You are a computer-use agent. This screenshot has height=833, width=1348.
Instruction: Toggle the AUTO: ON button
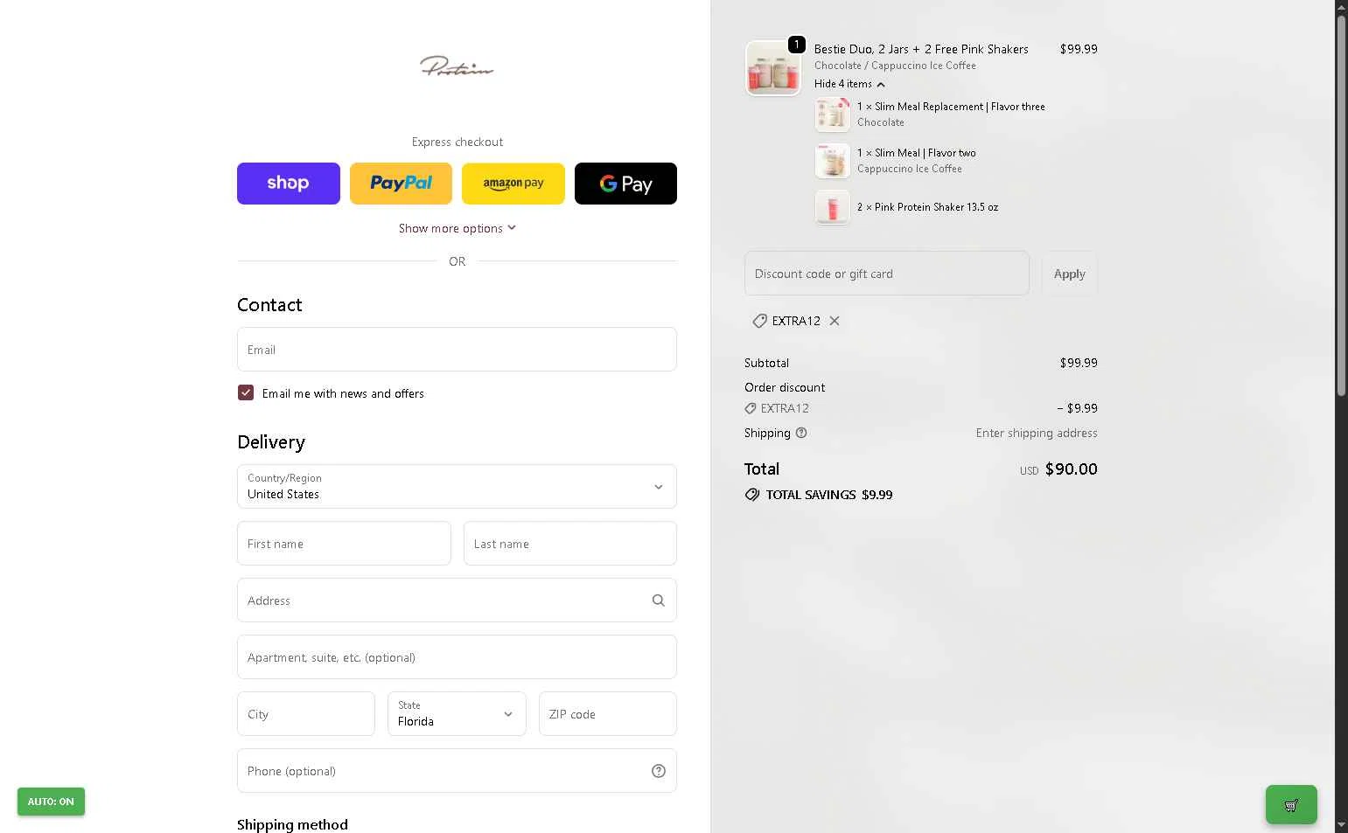51,802
